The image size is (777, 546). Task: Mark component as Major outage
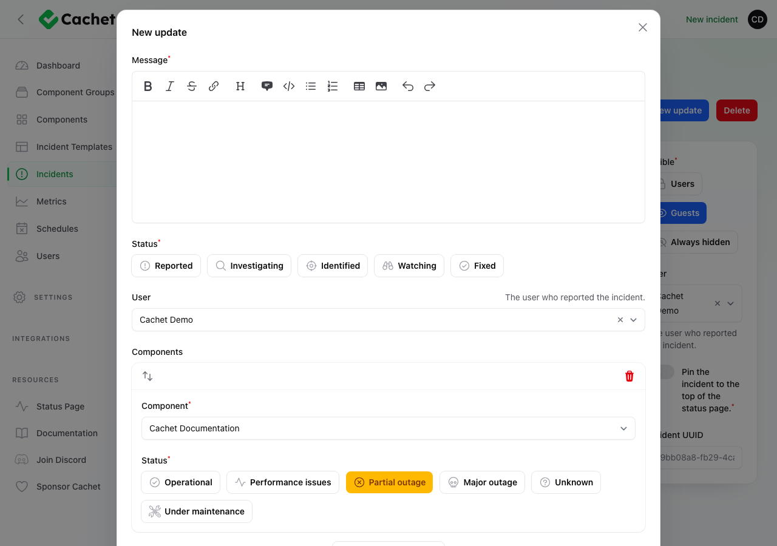pos(483,482)
